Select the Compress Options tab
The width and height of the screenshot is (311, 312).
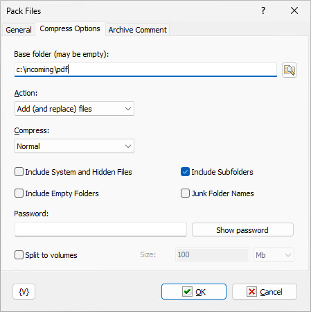point(70,28)
